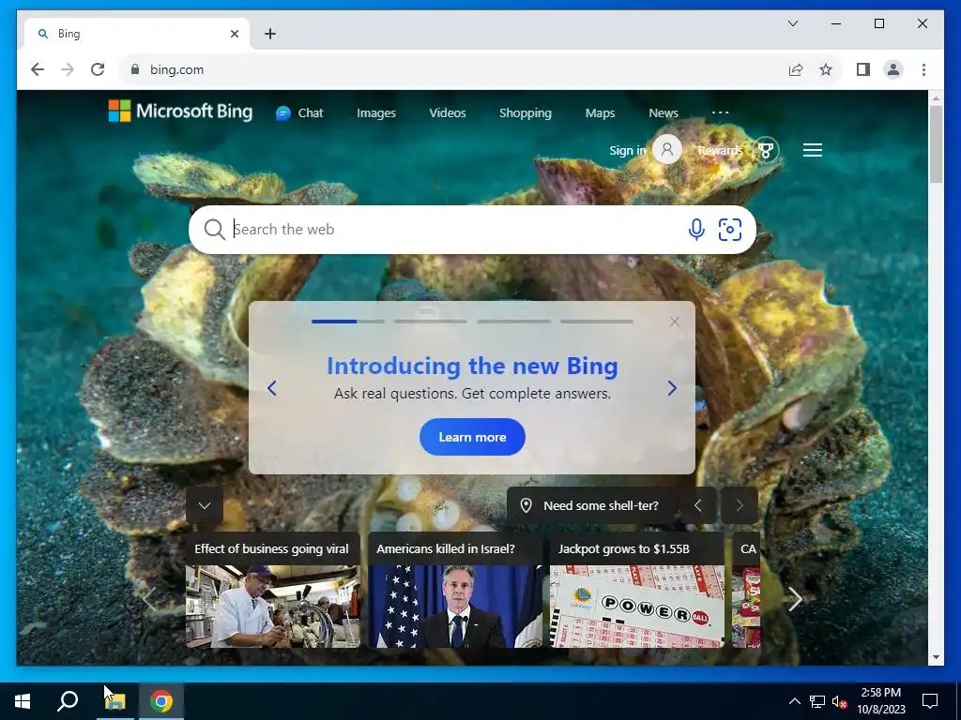This screenshot has width=961, height=720.
Task: Click the Share this page icon
Action: pos(796,69)
